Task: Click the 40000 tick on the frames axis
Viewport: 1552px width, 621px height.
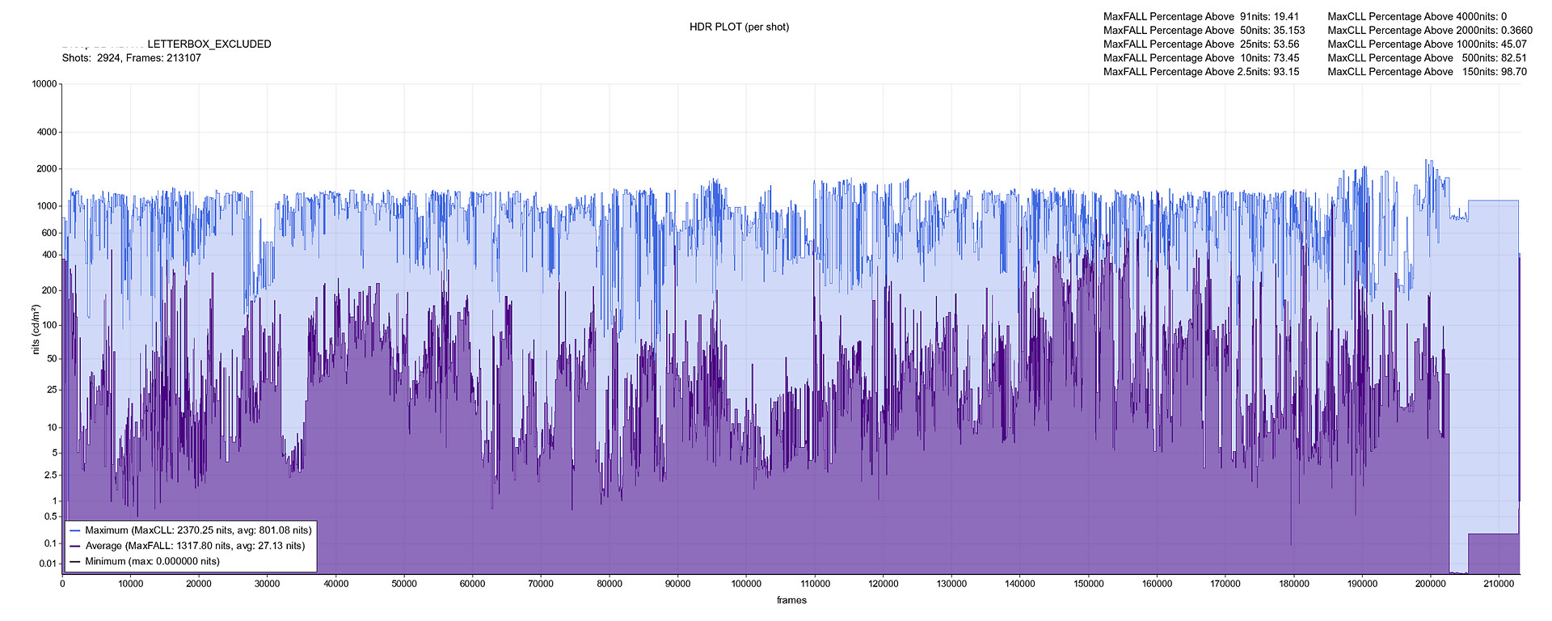Action: (x=336, y=584)
